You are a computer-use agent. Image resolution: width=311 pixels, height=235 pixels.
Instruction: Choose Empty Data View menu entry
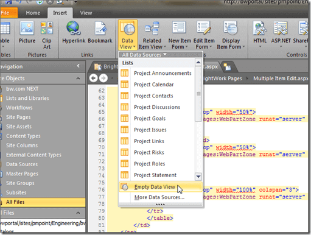click(161, 187)
